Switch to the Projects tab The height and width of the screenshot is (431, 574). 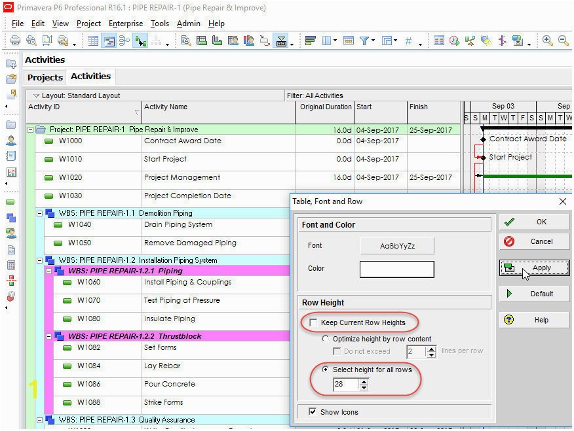[x=45, y=77]
